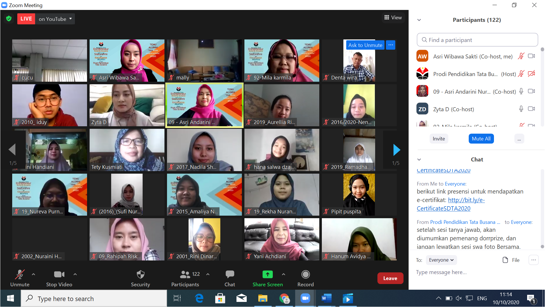Expand the on YouTube live dropdown
This screenshot has height=307, width=545.
[71, 19]
